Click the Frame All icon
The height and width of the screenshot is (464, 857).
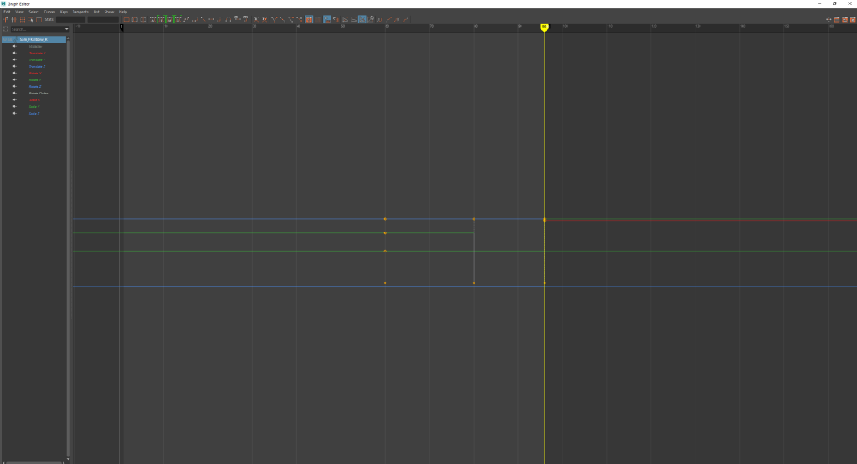tap(126, 19)
